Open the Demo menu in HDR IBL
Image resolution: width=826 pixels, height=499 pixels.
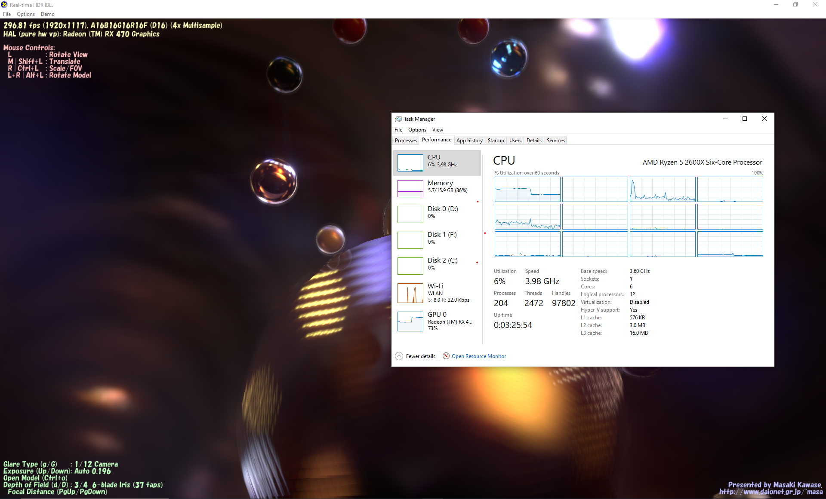47,14
